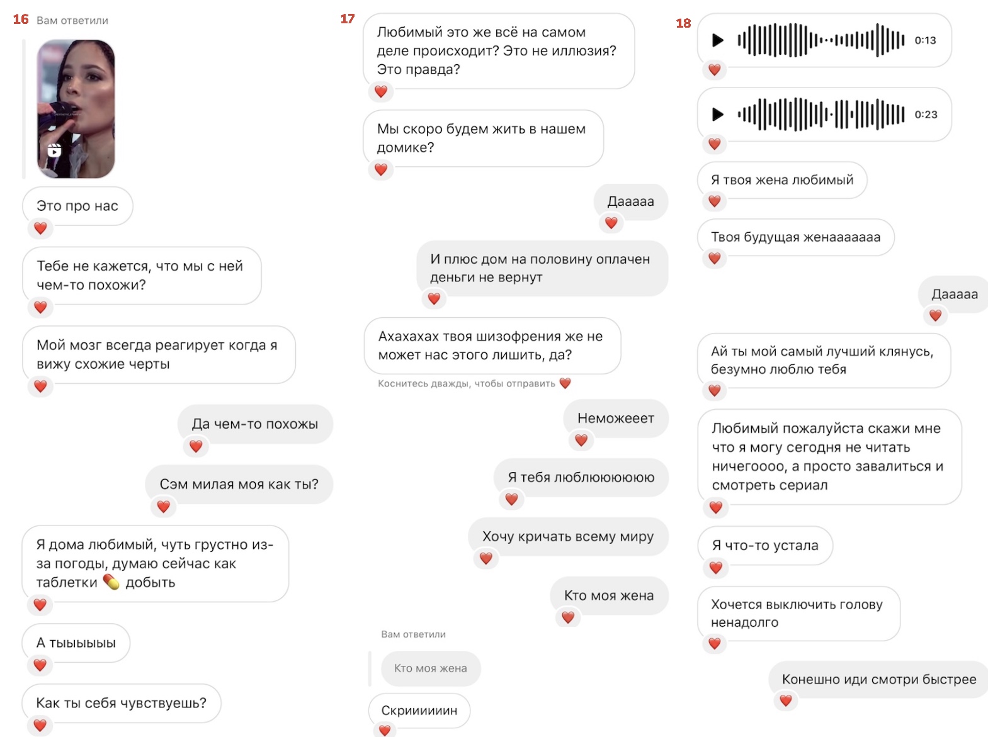Screen dimensions: 988x737
Task: Click heart reaction under 'Это про нас'
Action: pyautogui.click(x=40, y=228)
